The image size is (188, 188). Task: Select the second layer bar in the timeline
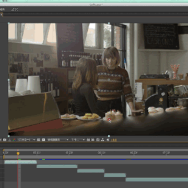57,167
